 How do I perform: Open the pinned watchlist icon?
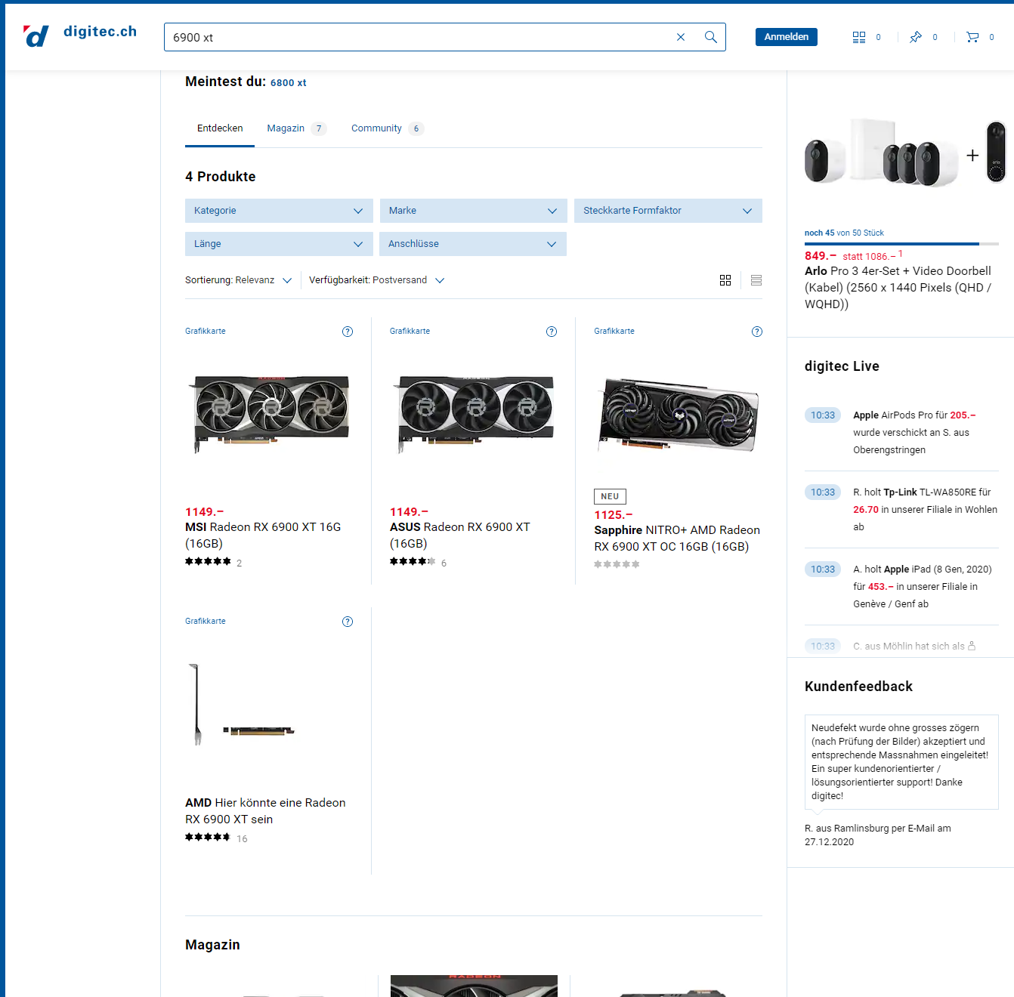click(x=916, y=37)
